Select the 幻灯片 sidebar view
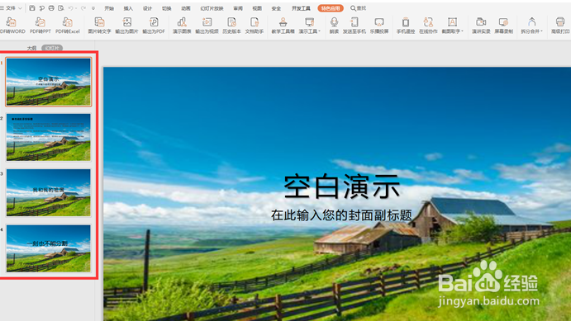 [x=52, y=48]
